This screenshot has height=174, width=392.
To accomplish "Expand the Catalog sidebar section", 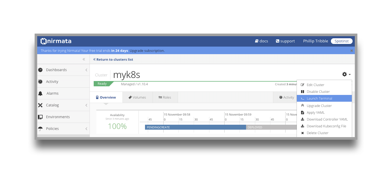I will 86,105.
